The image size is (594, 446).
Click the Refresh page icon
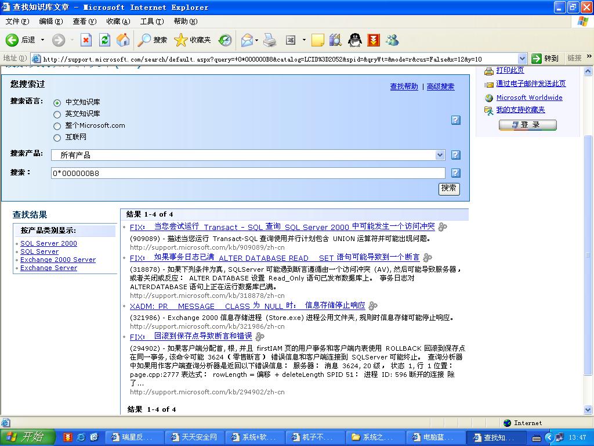[104, 40]
